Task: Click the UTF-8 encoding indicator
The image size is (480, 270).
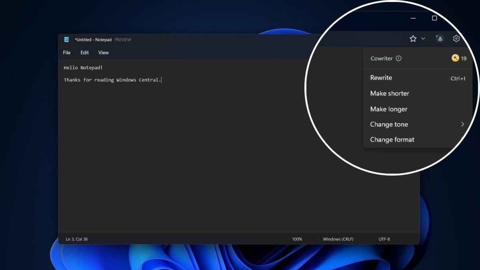Action: coord(384,239)
